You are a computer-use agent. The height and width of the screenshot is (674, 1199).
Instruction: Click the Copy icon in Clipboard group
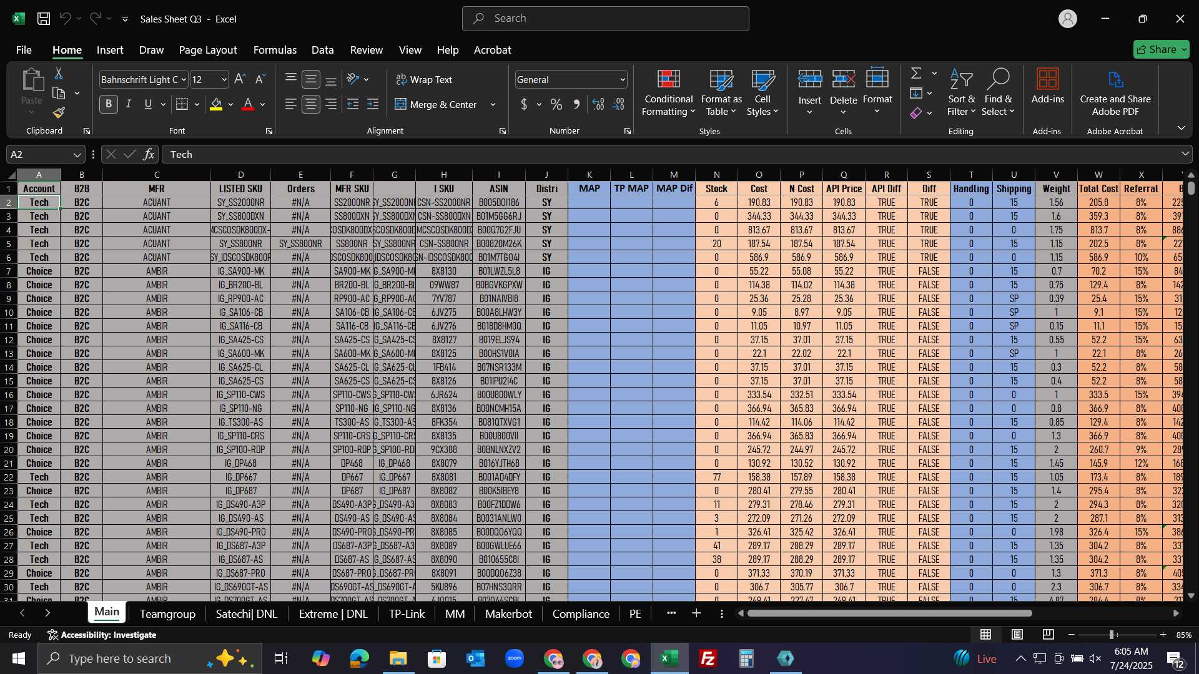pos(59,94)
